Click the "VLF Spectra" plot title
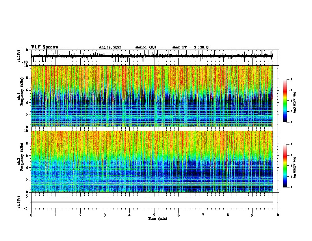 tap(45, 47)
